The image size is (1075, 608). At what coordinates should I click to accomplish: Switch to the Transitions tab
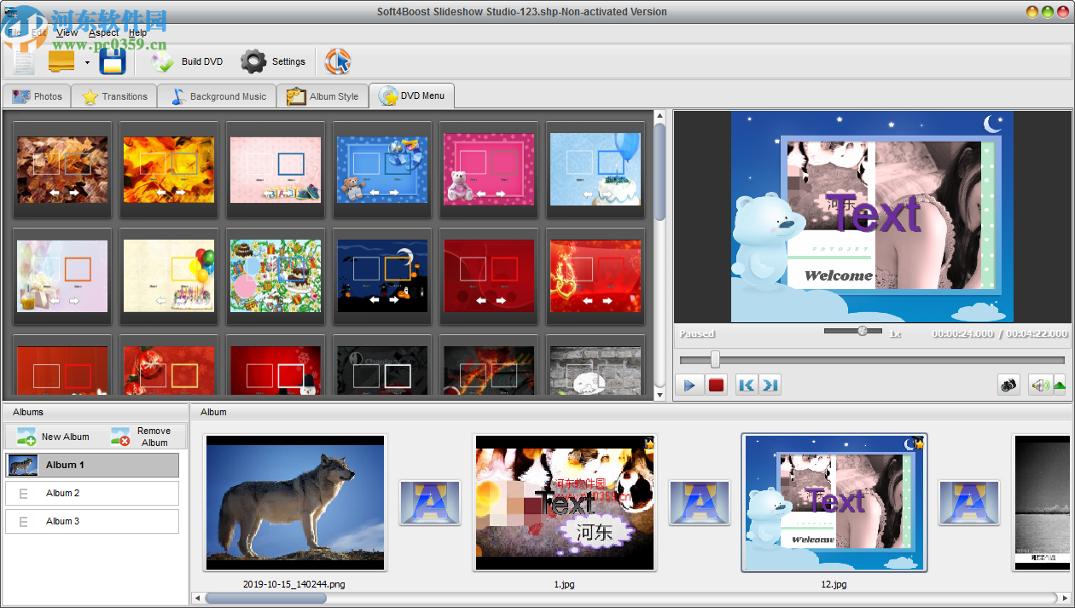[113, 96]
